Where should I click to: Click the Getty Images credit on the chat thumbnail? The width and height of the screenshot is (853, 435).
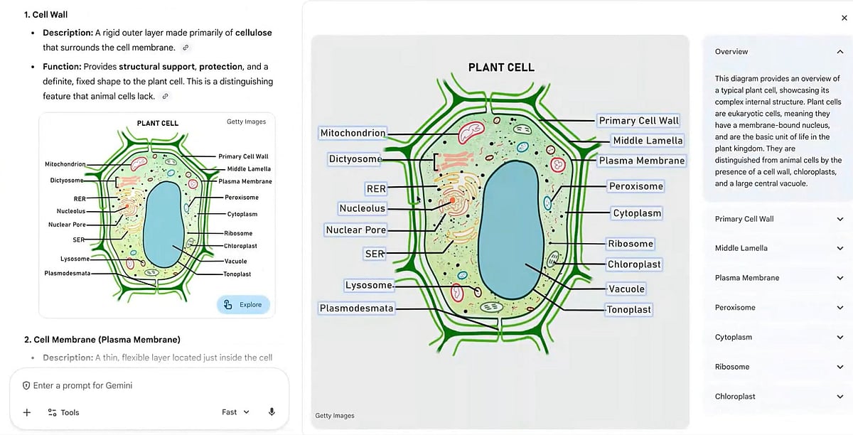[x=246, y=122]
